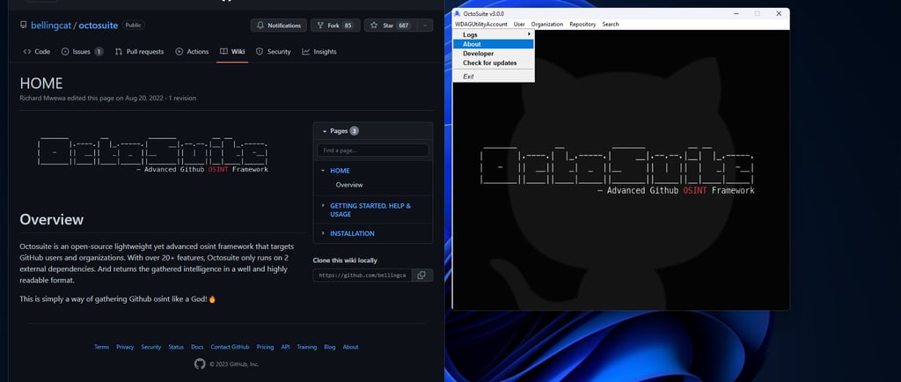
Task: Click the Fork icon on GitHub
Action: pyautogui.click(x=320, y=26)
